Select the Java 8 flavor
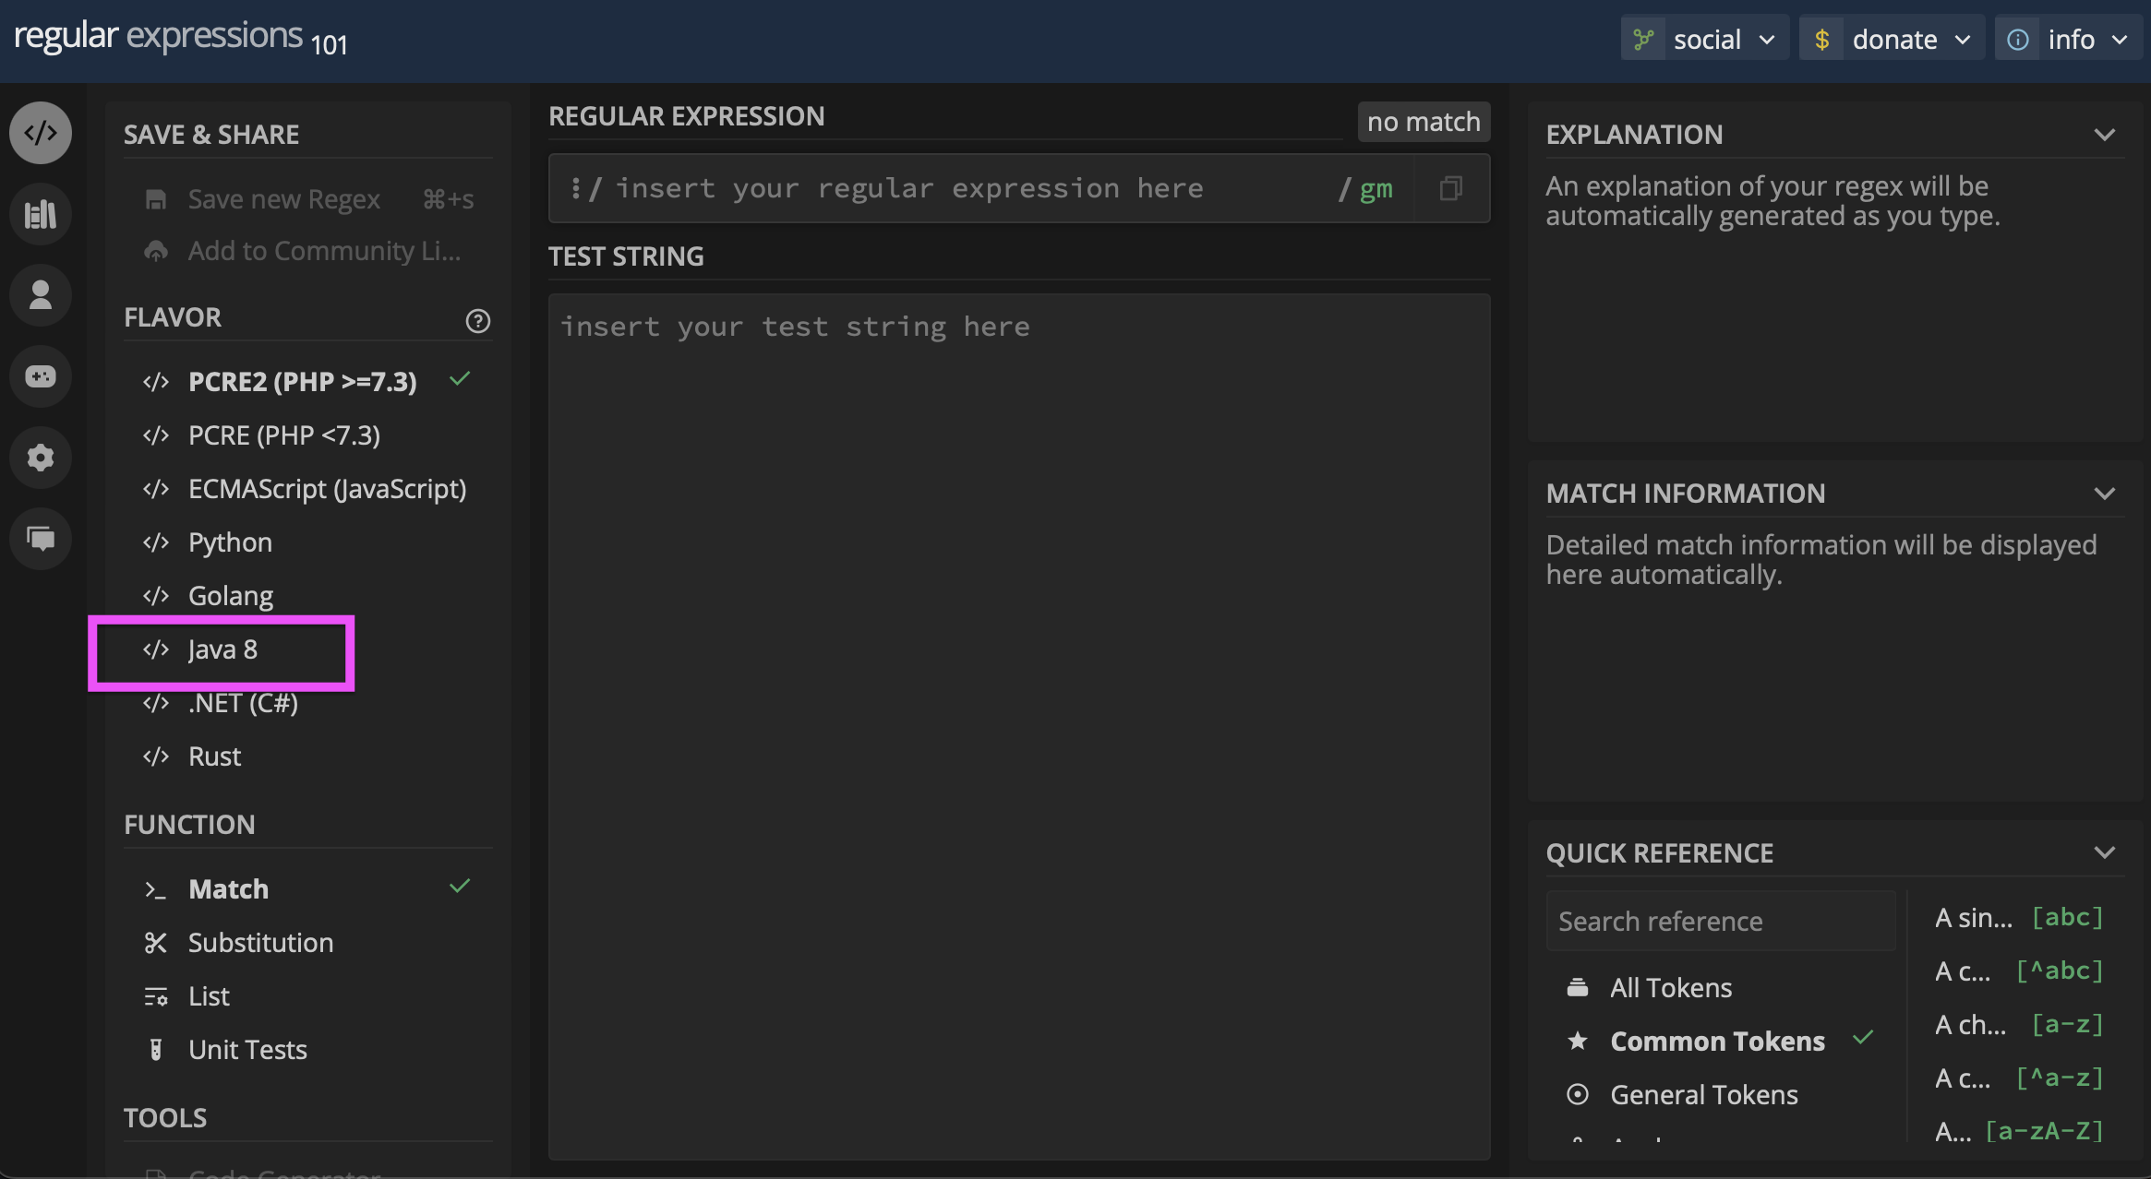This screenshot has width=2151, height=1179. 222,650
